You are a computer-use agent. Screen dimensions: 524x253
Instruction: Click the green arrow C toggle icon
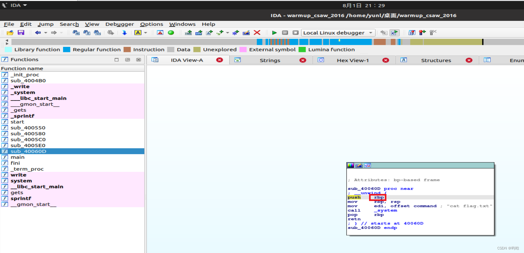394,33
